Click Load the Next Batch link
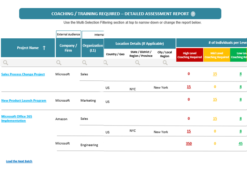 (19, 161)
